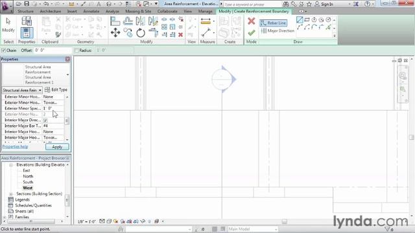Open the Analyze ribbon tab
The height and width of the screenshot is (233, 415).
click(112, 12)
